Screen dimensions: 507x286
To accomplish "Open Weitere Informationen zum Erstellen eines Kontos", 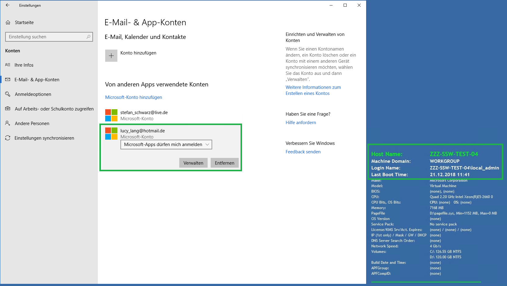I will click(x=313, y=90).
